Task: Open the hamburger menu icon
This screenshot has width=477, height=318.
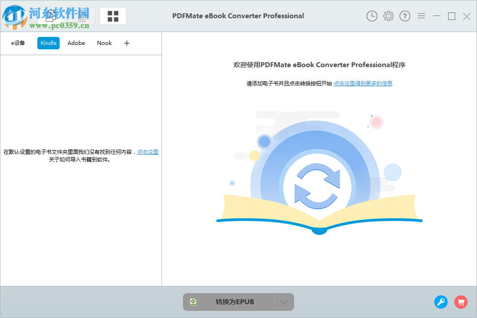Action: click(421, 16)
